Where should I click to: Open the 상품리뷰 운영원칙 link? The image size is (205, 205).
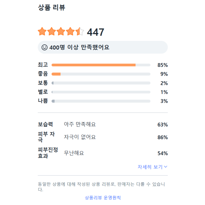(x=103, y=198)
